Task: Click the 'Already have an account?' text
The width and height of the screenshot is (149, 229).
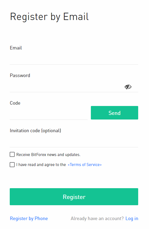Action: click(97, 218)
